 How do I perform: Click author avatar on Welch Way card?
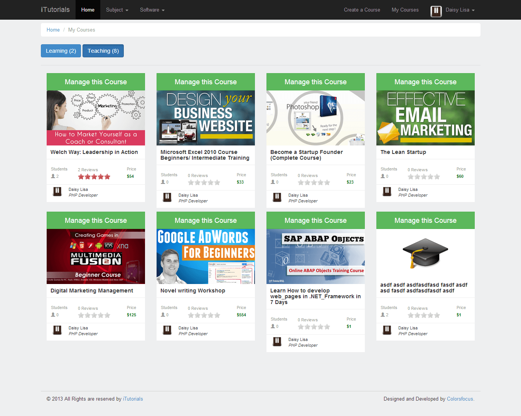pyautogui.click(x=57, y=191)
